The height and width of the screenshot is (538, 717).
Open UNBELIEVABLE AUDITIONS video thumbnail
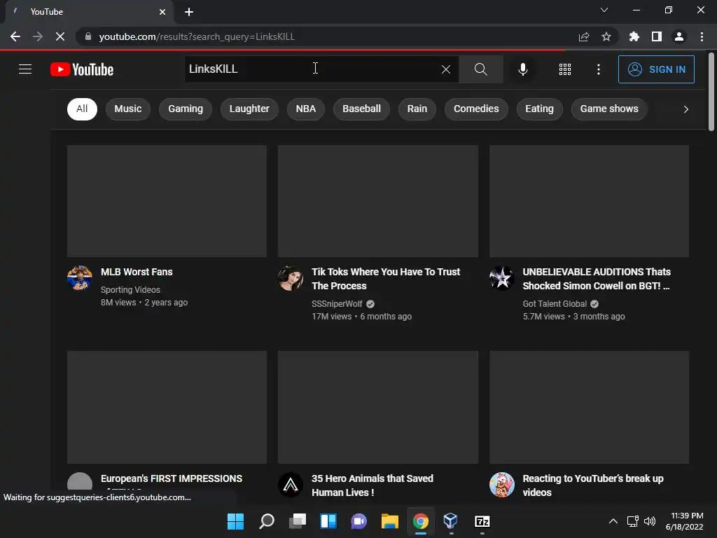point(589,201)
